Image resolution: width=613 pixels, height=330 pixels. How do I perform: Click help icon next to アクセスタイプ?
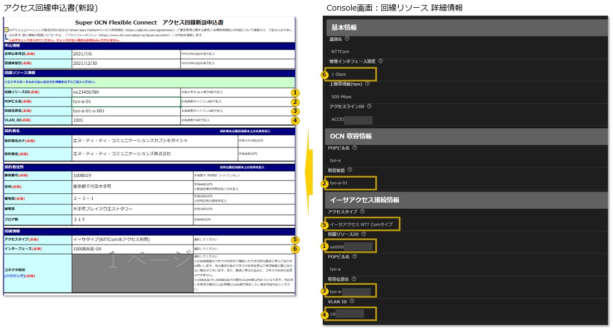(x=362, y=212)
